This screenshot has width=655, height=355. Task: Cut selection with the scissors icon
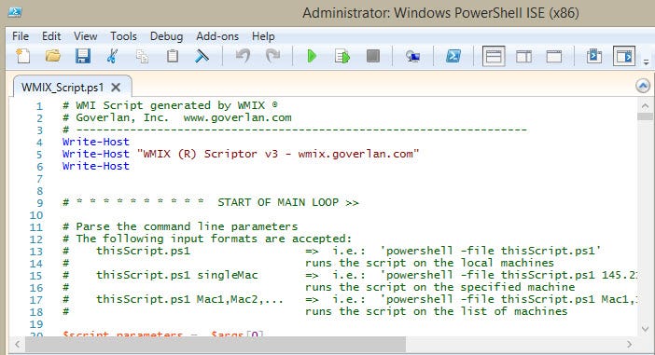pos(112,56)
